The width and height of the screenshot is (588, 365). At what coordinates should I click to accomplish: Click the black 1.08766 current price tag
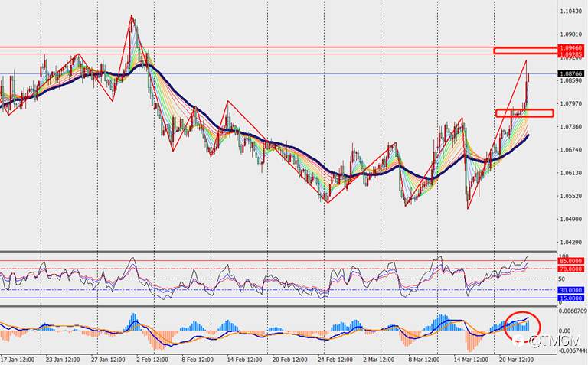[x=570, y=73]
